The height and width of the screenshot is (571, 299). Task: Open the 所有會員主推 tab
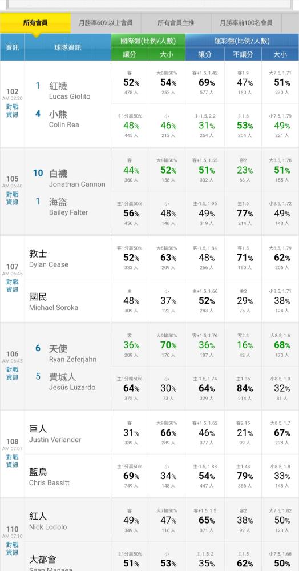(x=176, y=23)
